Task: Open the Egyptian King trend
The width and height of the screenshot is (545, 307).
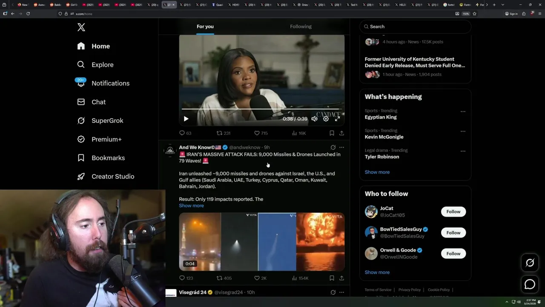Action: (x=381, y=117)
